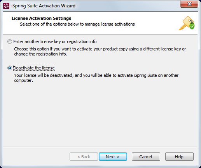
Task: Click the description under Deactivate the license
Action: point(96,78)
